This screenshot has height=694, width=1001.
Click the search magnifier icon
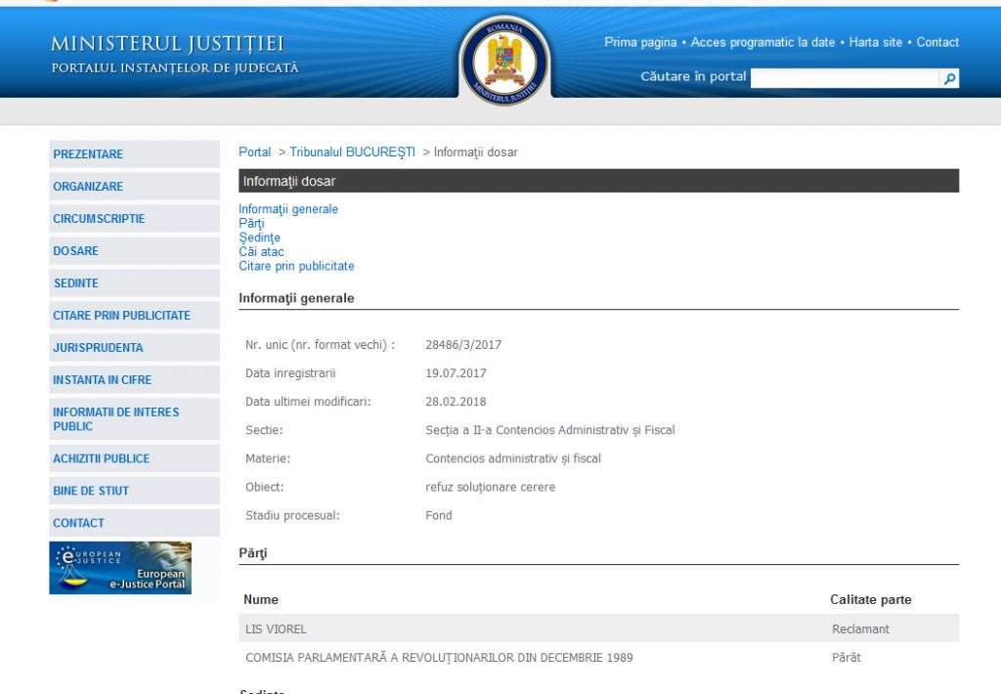pyautogui.click(x=949, y=79)
